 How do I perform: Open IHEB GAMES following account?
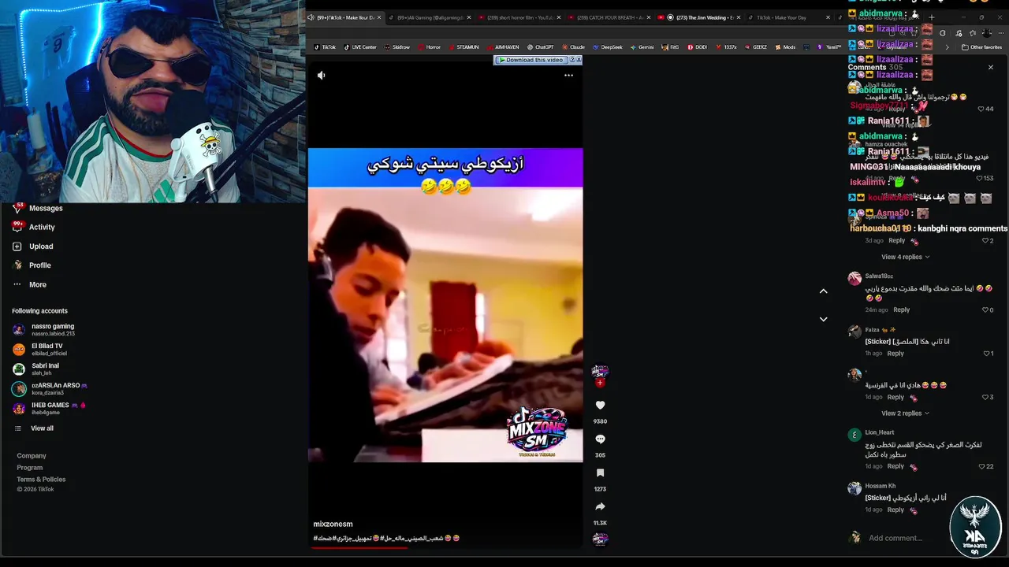click(x=50, y=408)
